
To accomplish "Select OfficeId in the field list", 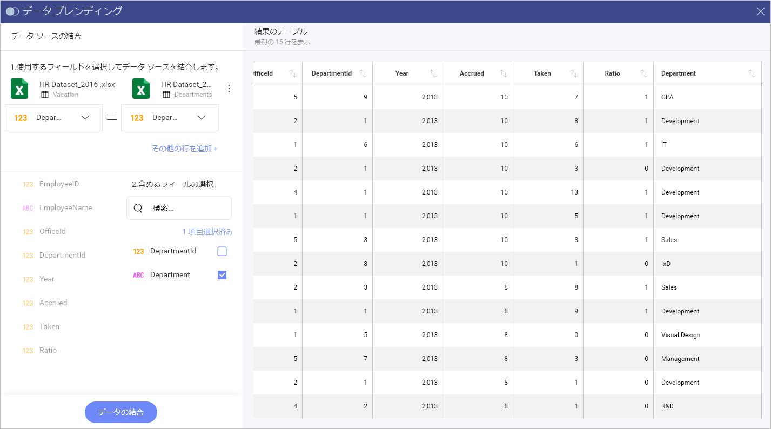I will [x=52, y=232].
